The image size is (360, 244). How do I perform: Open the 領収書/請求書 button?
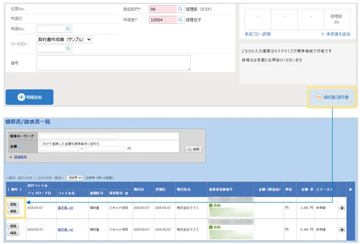click(332, 97)
